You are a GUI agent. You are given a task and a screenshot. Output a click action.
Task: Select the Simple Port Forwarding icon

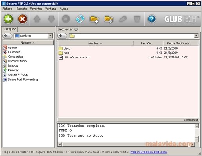(x=5, y=80)
